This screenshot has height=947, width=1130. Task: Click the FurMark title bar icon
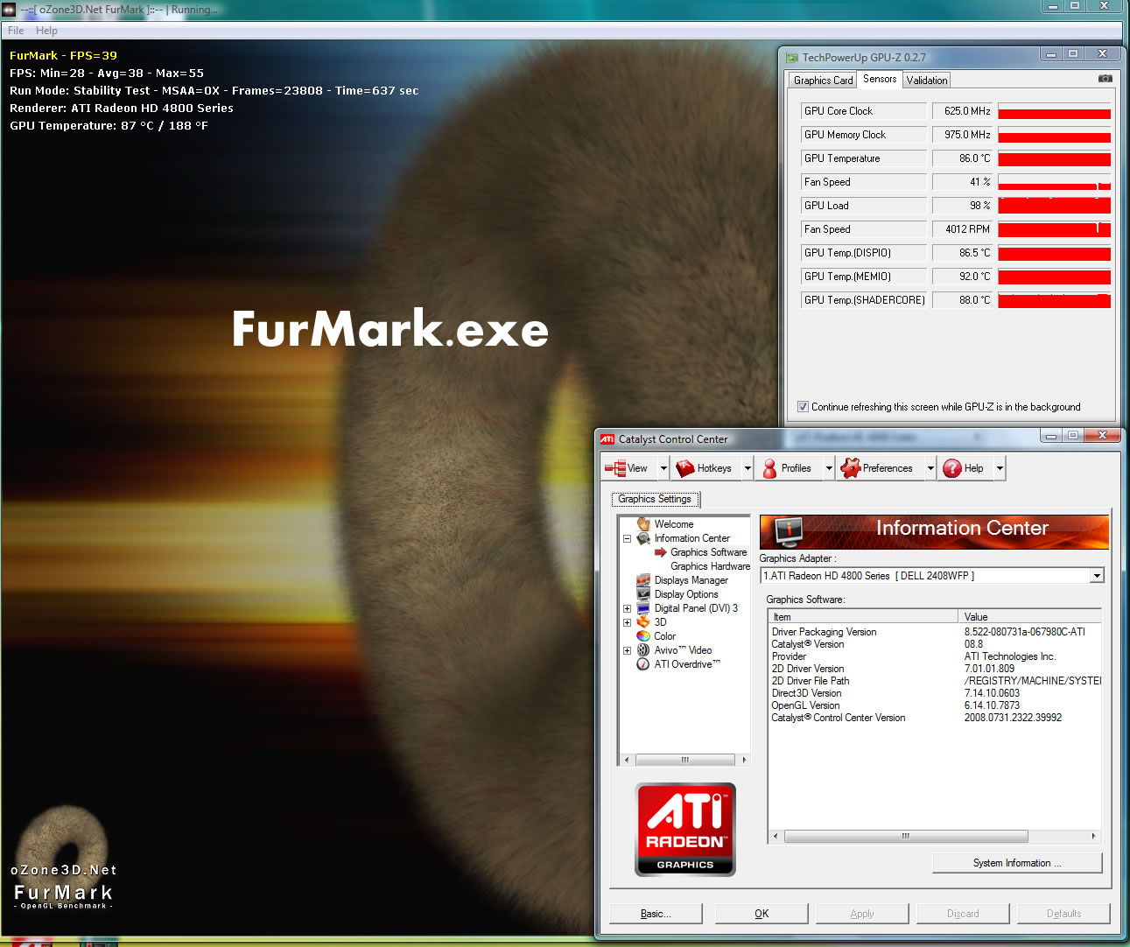(9, 10)
